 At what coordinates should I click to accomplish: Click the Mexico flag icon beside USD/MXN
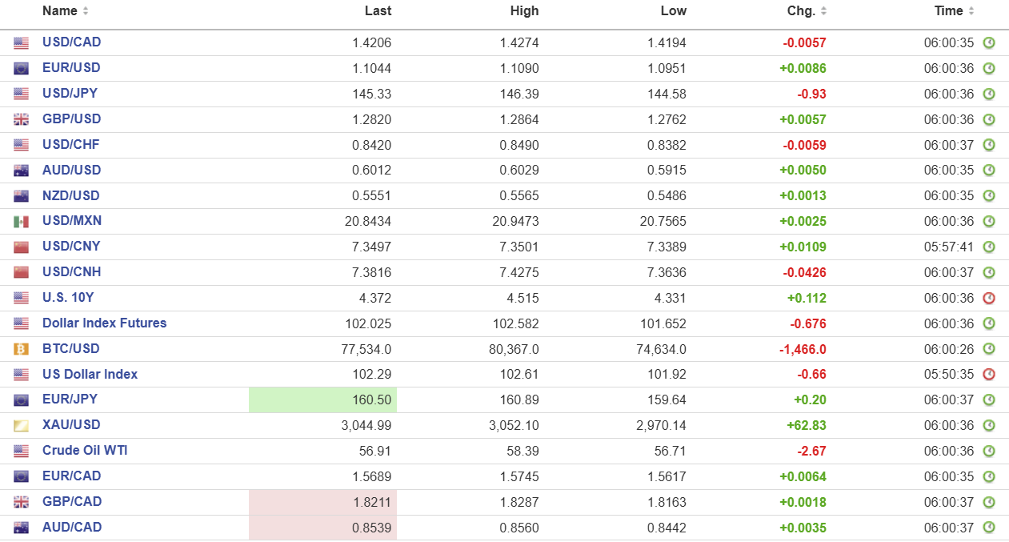21,222
